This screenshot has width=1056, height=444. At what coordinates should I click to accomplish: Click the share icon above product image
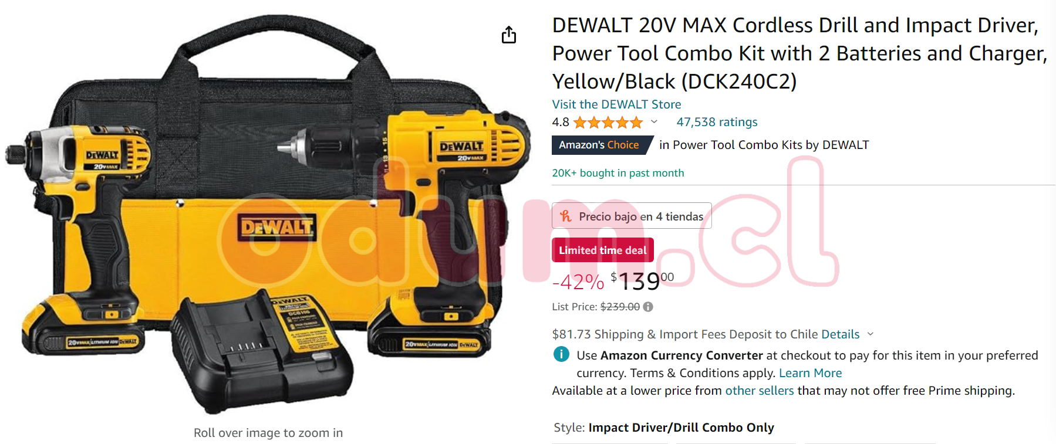click(x=509, y=35)
